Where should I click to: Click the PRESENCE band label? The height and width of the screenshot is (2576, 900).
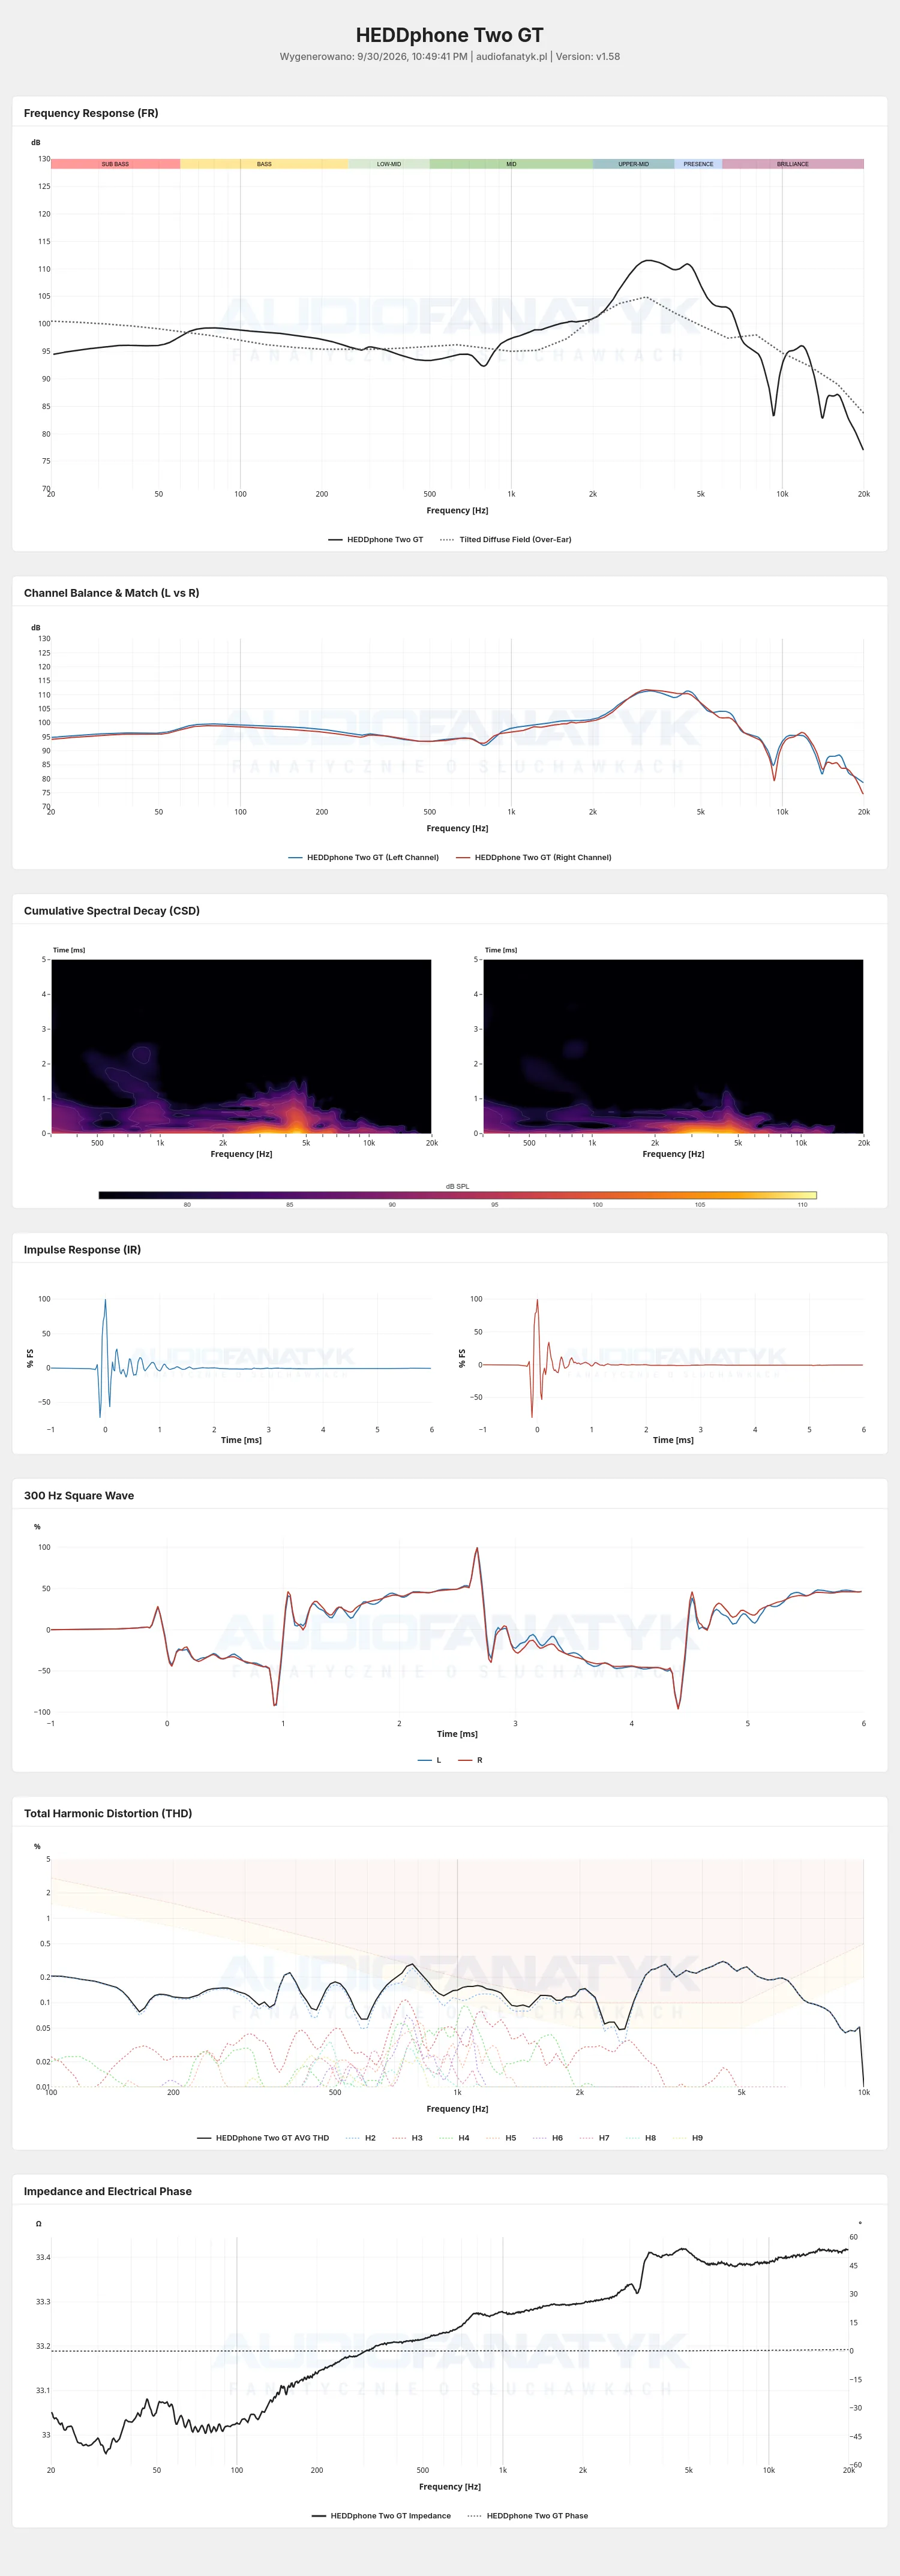[698, 164]
